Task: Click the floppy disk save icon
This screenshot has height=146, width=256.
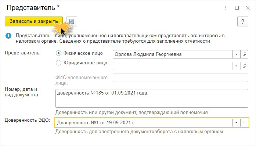Action: tap(72, 21)
